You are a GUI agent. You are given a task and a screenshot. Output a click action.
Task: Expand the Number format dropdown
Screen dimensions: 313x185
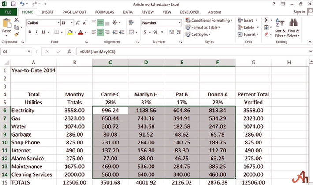coord(179,22)
